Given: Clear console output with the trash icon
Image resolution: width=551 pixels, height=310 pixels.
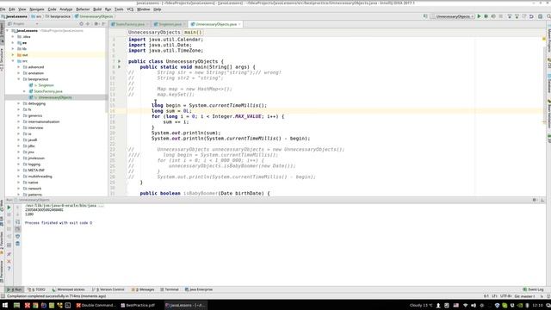Looking at the screenshot, I should (17, 244).
